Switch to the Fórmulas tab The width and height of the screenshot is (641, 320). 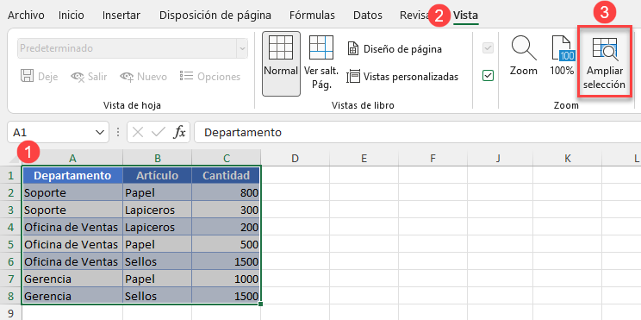[312, 16]
